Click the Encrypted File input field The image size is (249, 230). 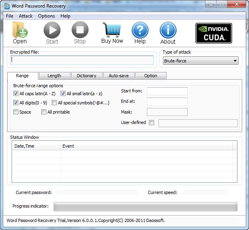coord(82,60)
